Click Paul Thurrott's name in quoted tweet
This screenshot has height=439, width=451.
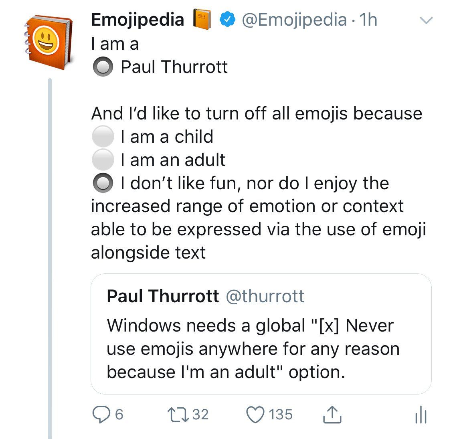tap(163, 296)
